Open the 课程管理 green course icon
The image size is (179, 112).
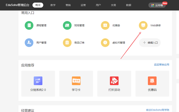coord(29,25)
